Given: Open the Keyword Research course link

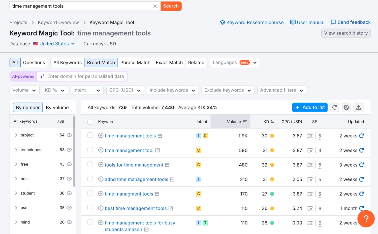Looking at the screenshot, I should click(x=252, y=22).
